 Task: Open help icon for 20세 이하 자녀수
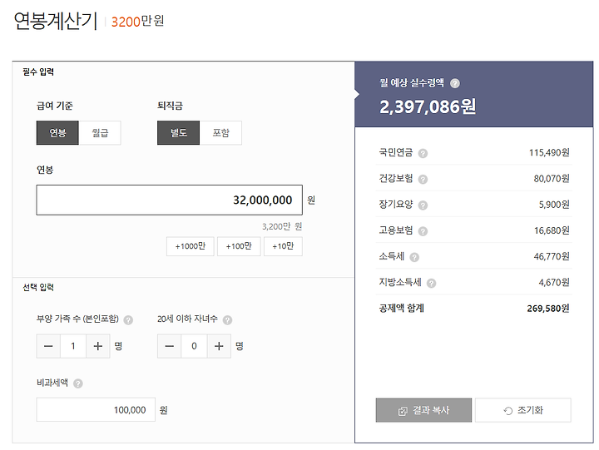click(227, 319)
